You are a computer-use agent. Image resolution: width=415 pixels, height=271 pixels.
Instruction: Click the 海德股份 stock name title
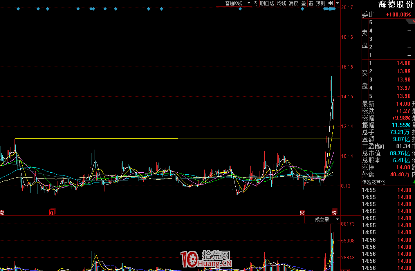[396, 4]
